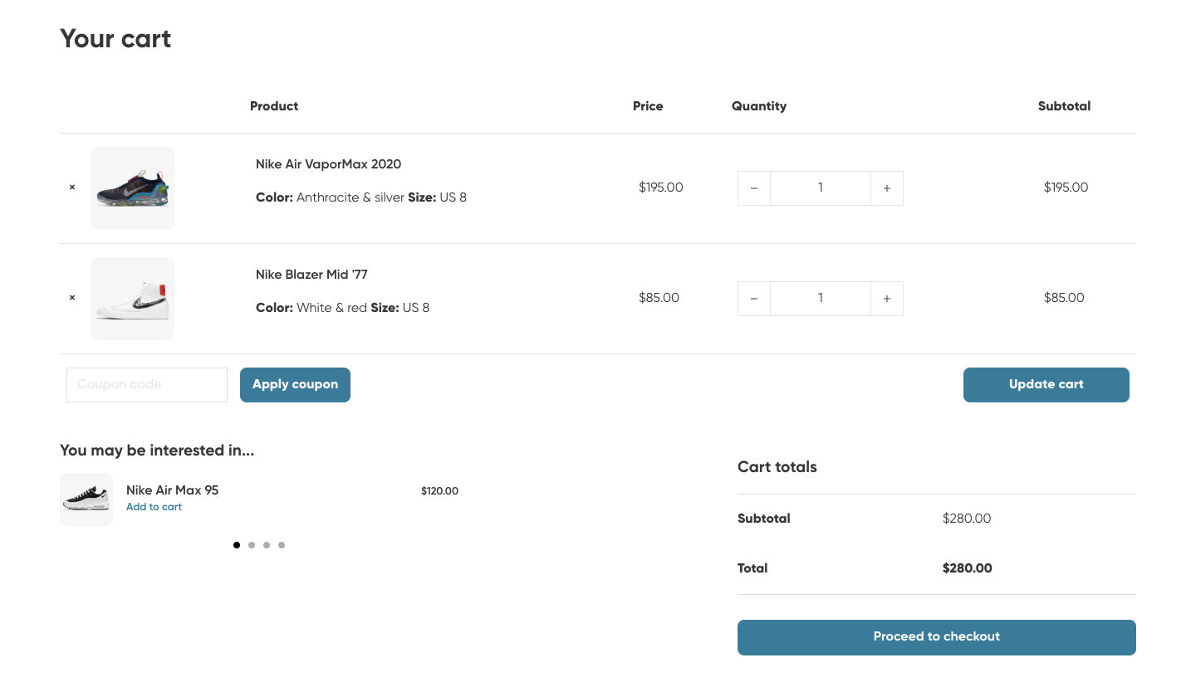
Task: Add Nike Air Max 95 to cart
Action: click(154, 507)
